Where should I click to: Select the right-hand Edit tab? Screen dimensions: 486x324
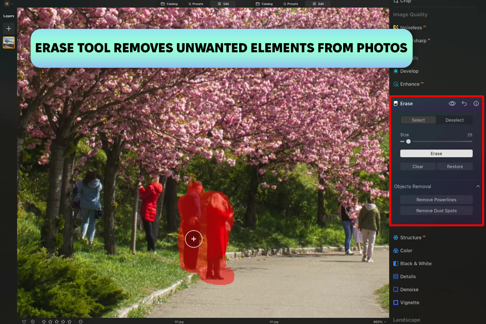(x=318, y=4)
